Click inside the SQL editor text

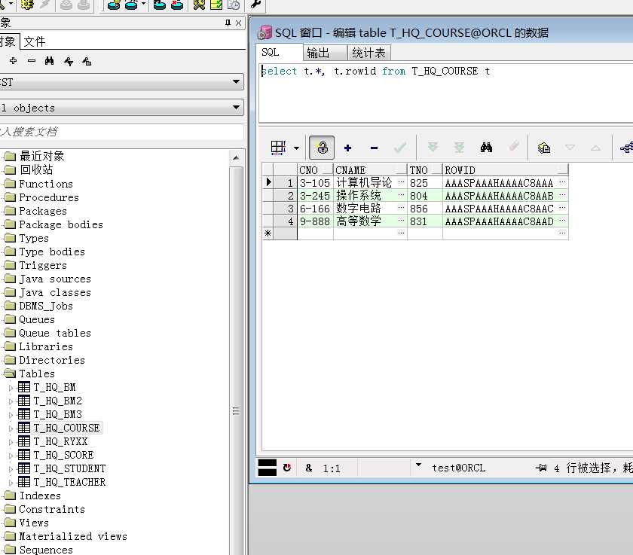(x=375, y=72)
